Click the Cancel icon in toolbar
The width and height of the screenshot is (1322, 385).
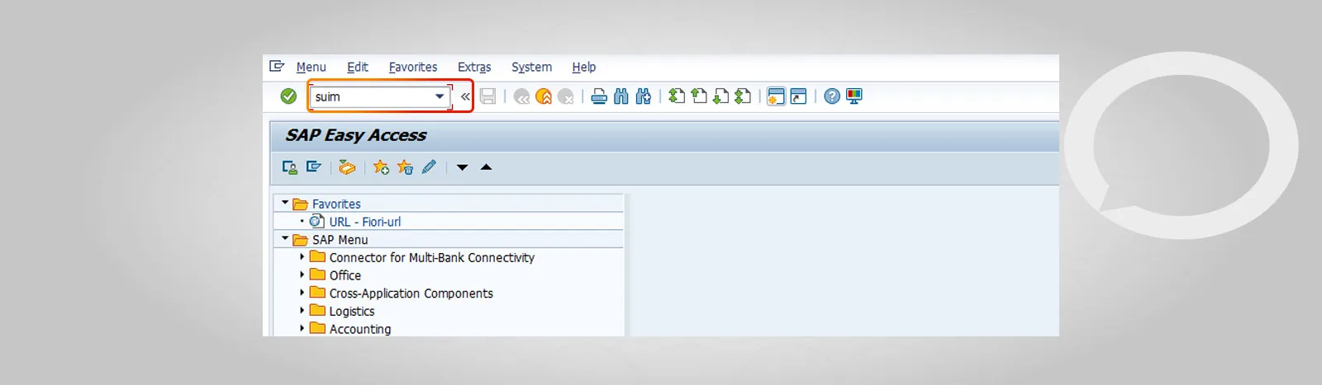tap(566, 97)
